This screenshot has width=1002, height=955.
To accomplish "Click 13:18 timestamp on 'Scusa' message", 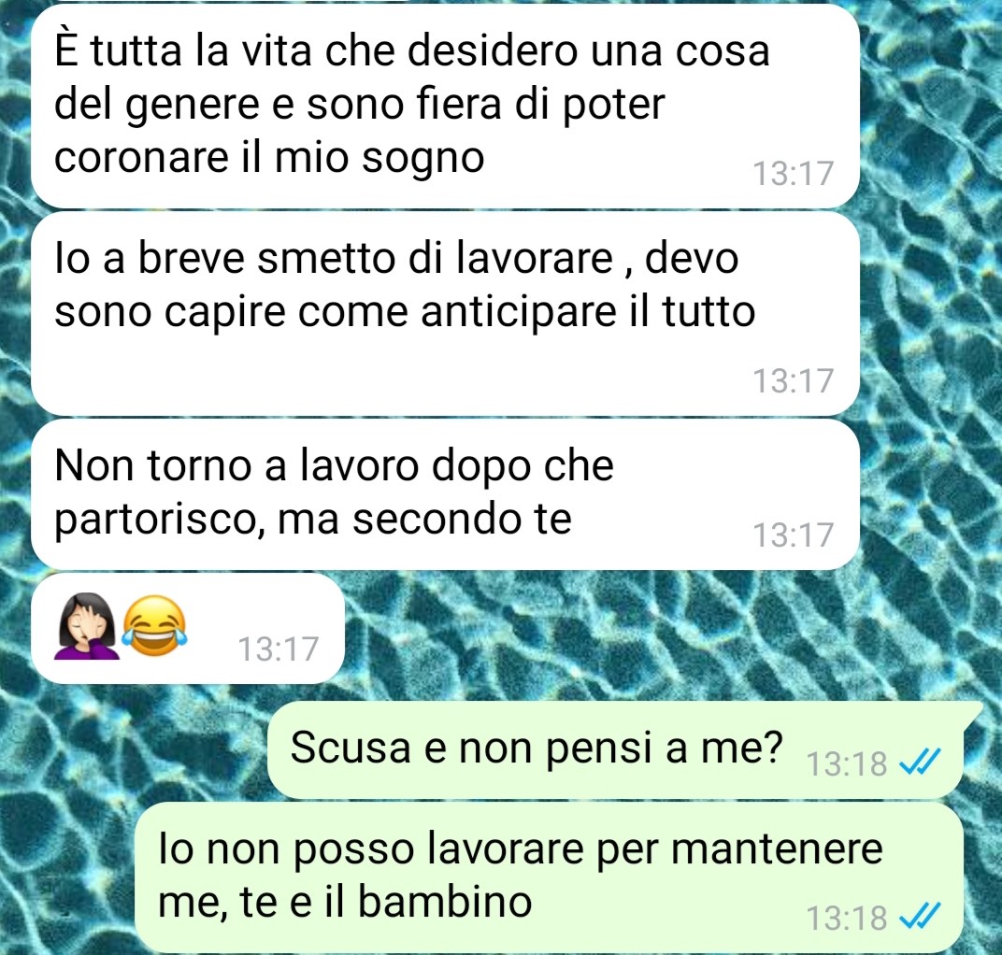I will (x=847, y=763).
